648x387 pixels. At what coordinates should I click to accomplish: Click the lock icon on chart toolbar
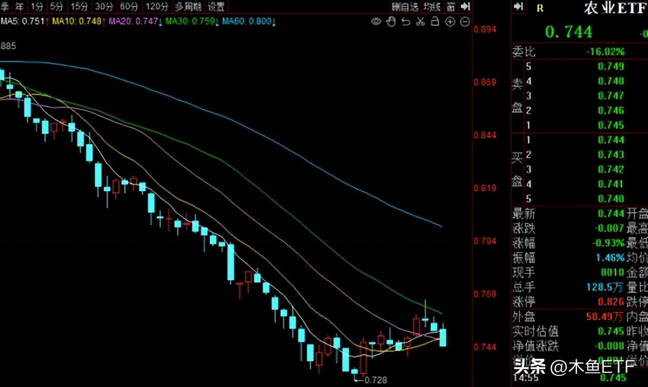(436, 22)
